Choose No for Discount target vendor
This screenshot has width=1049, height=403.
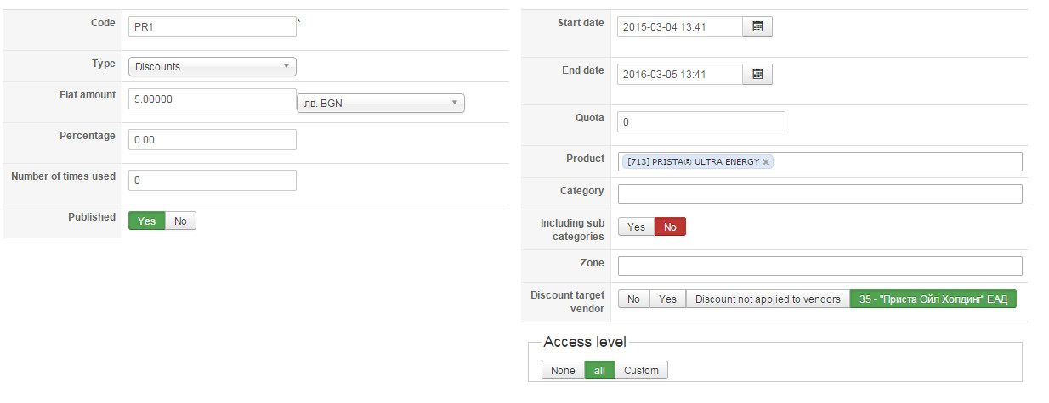click(633, 299)
